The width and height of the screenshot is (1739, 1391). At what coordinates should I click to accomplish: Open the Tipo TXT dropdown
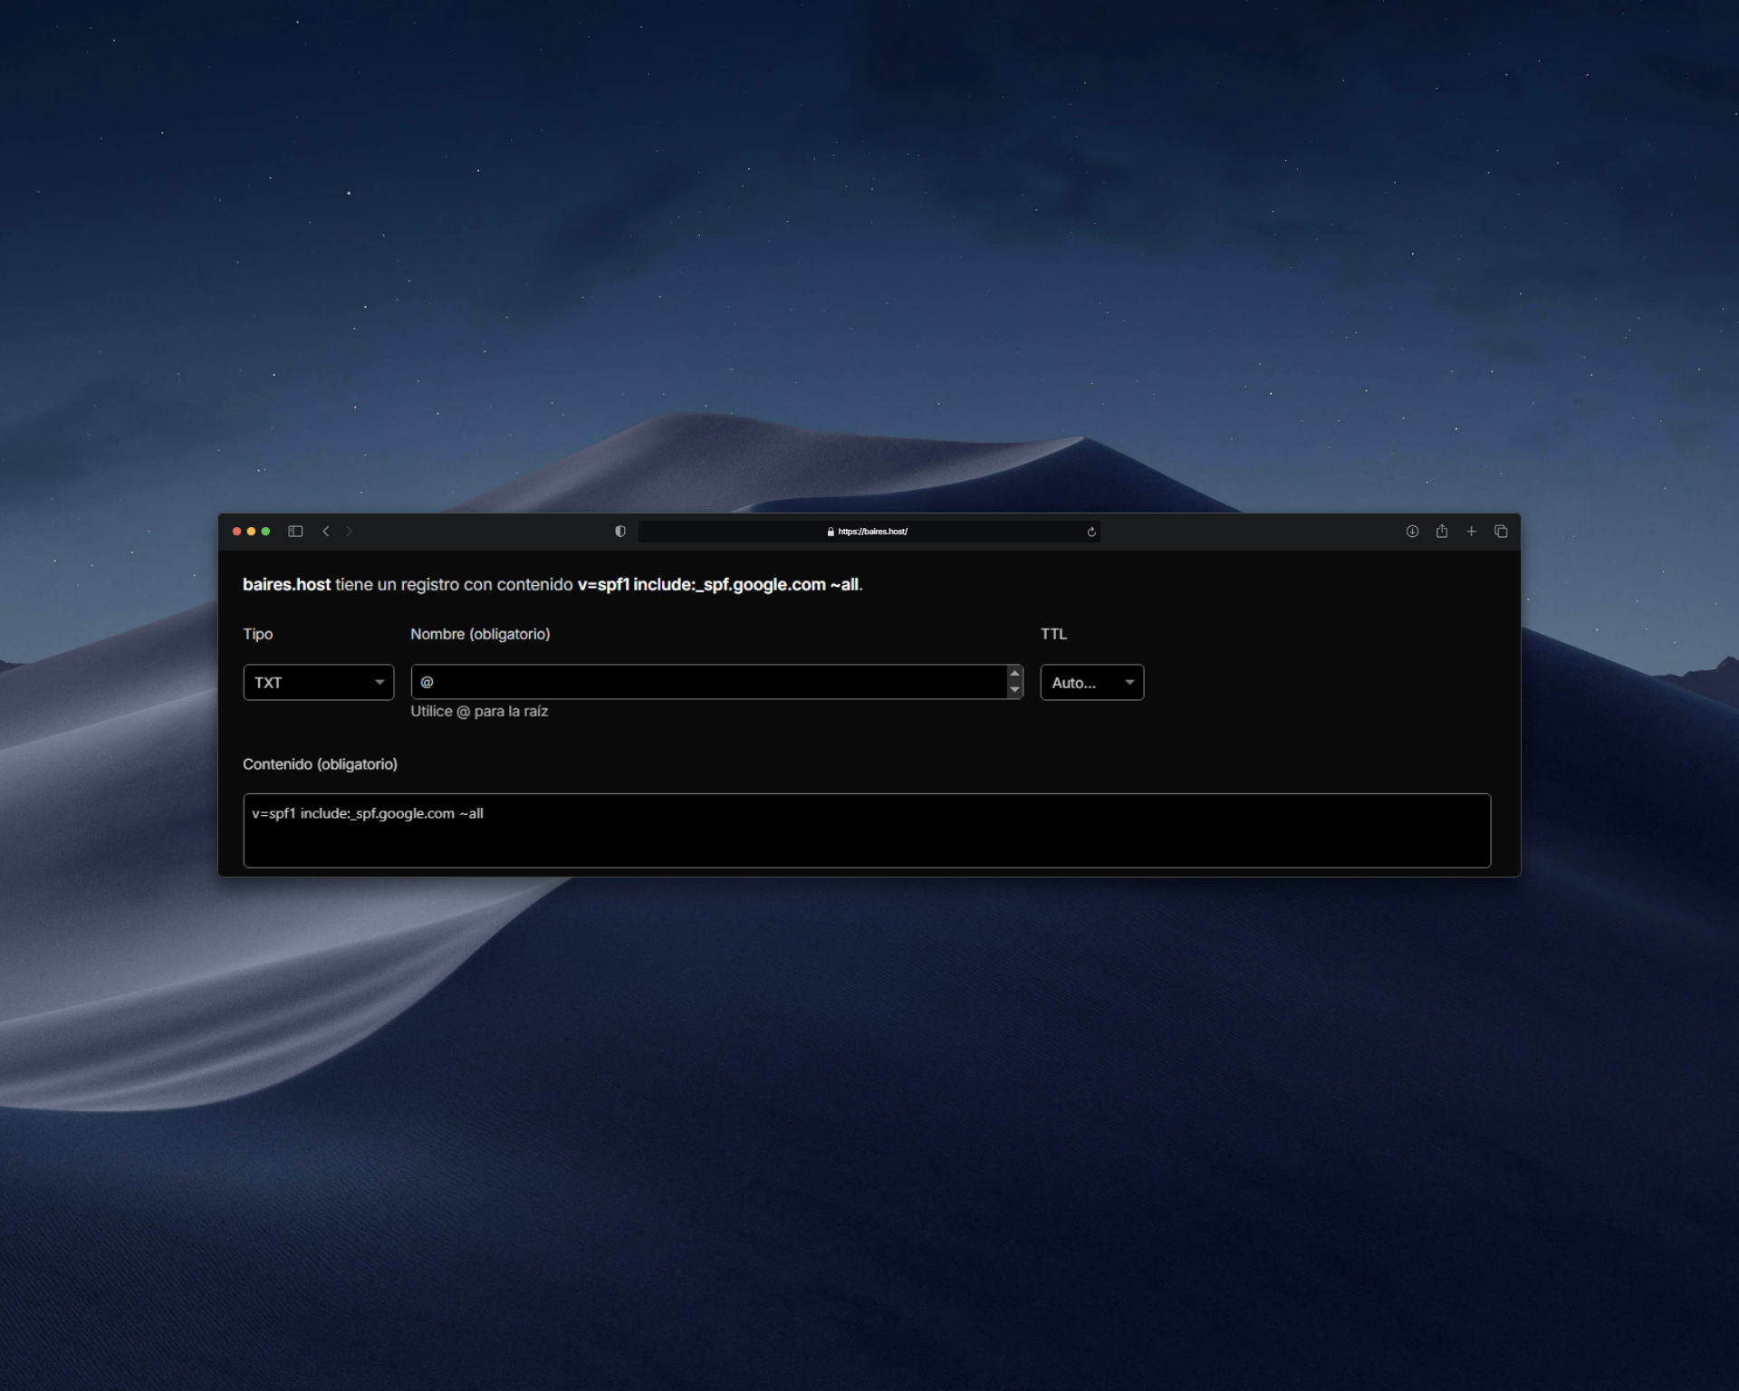(x=319, y=682)
